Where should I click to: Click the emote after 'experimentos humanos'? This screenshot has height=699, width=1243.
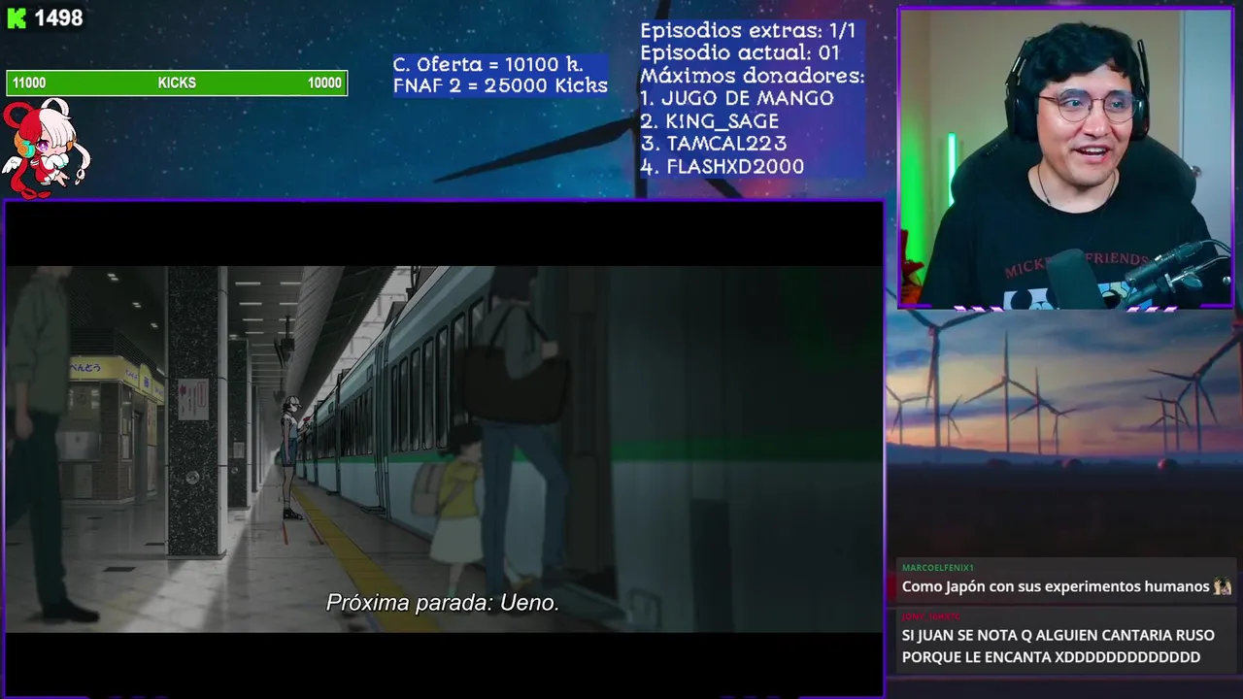(1223, 586)
